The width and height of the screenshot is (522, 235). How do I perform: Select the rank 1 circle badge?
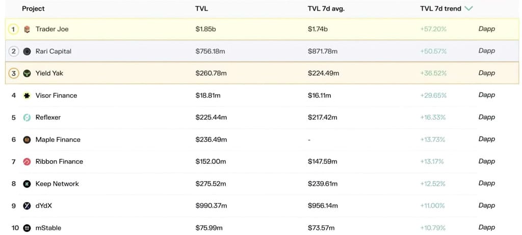pyautogui.click(x=14, y=30)
